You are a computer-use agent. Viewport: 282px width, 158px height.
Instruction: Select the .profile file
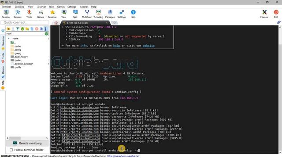(16, 67)
